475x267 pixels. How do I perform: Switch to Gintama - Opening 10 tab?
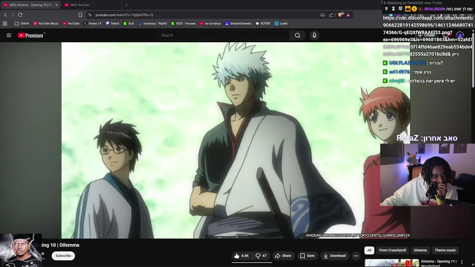(30, 5)
